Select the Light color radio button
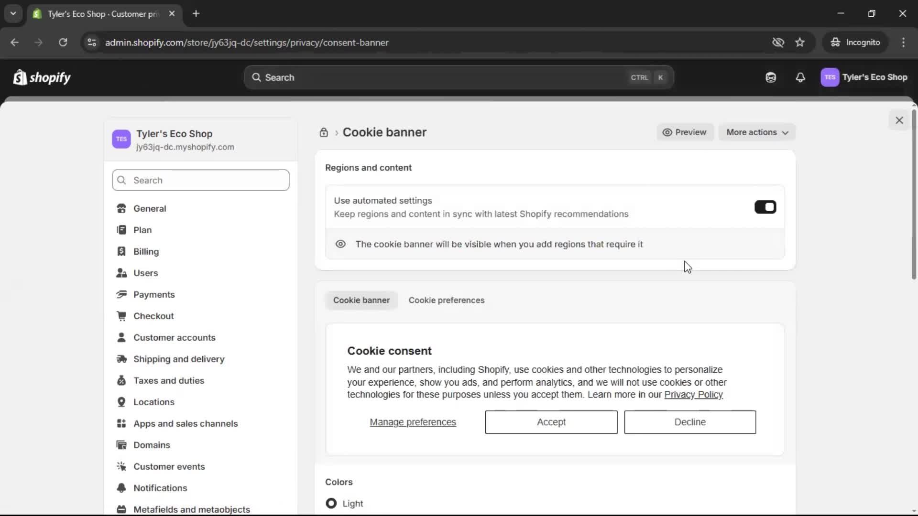 point(331,503)
